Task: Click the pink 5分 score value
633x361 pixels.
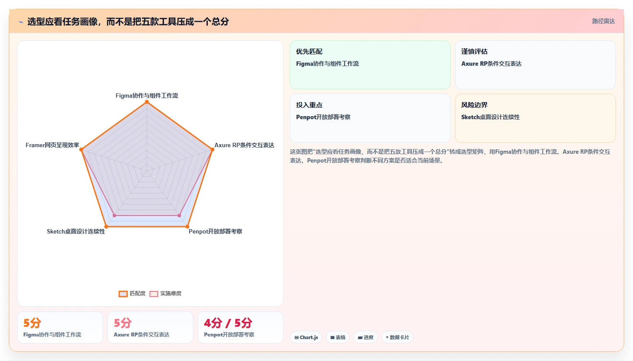Action: click(x=122, y=323)
